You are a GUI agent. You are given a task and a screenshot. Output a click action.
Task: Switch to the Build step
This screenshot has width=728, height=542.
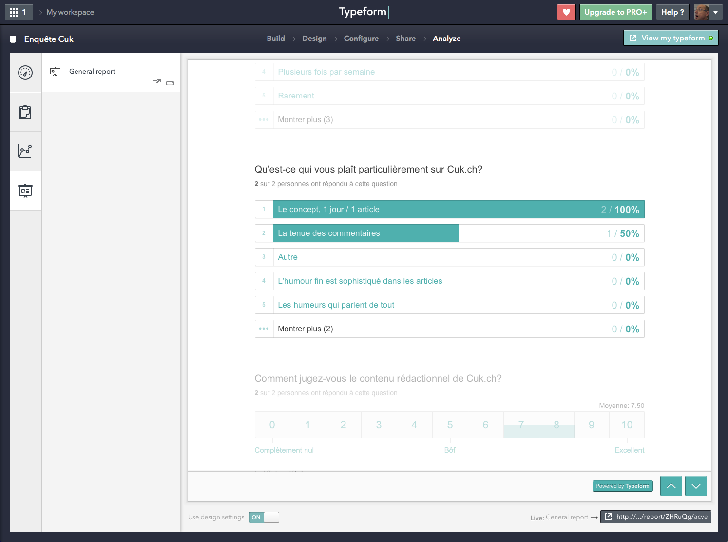tap(276, 39)
